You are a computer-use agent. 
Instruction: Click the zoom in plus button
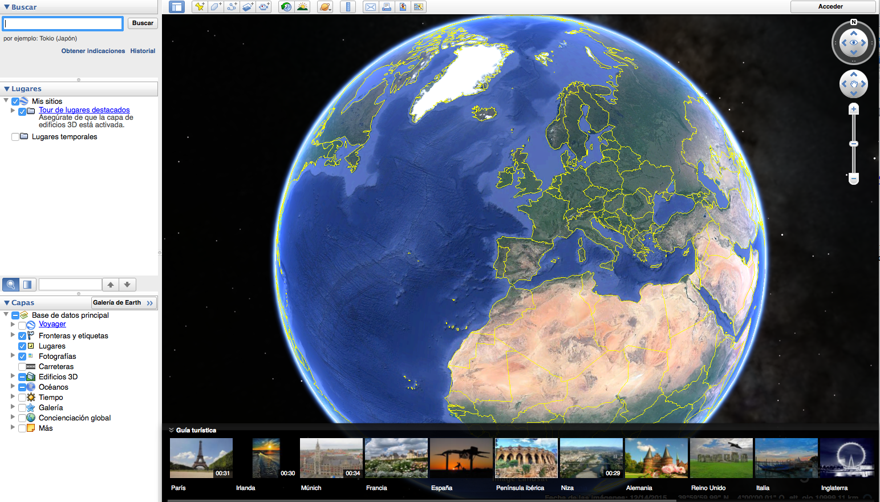pyautogui.click(x=854, y=109)
